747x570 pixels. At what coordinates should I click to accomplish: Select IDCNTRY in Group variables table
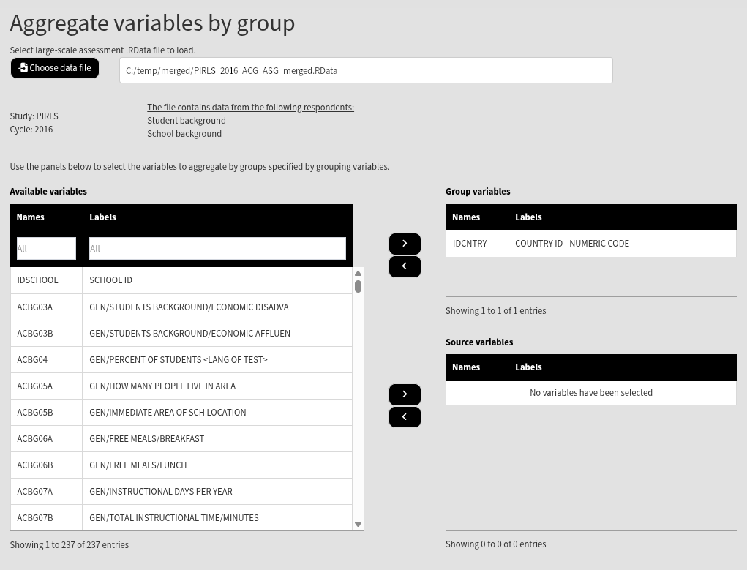(590, 244)
